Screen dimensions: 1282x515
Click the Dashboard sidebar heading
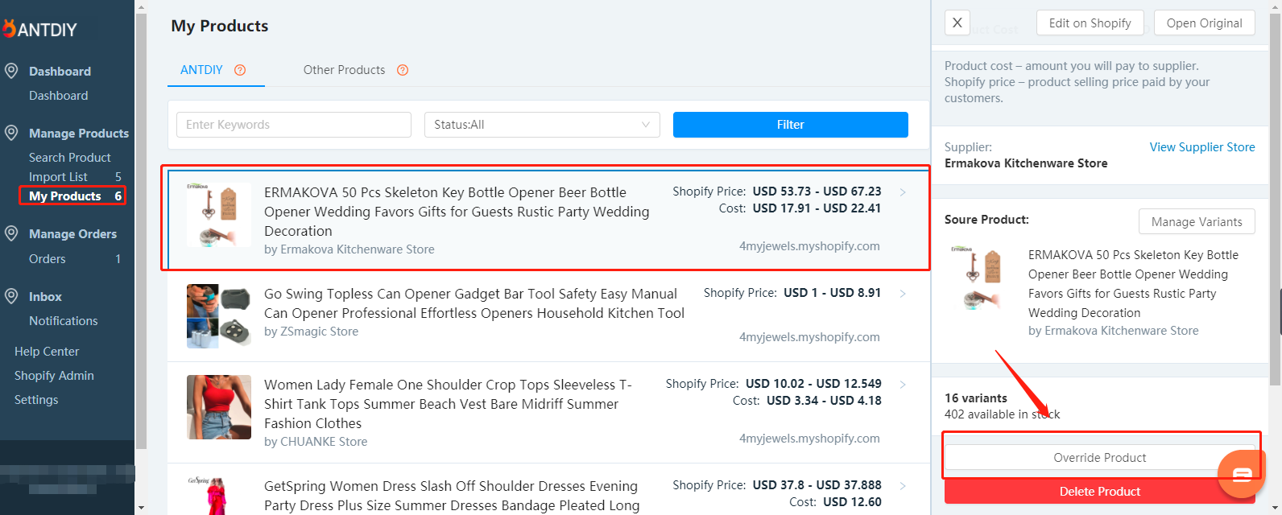click(60, 72)
